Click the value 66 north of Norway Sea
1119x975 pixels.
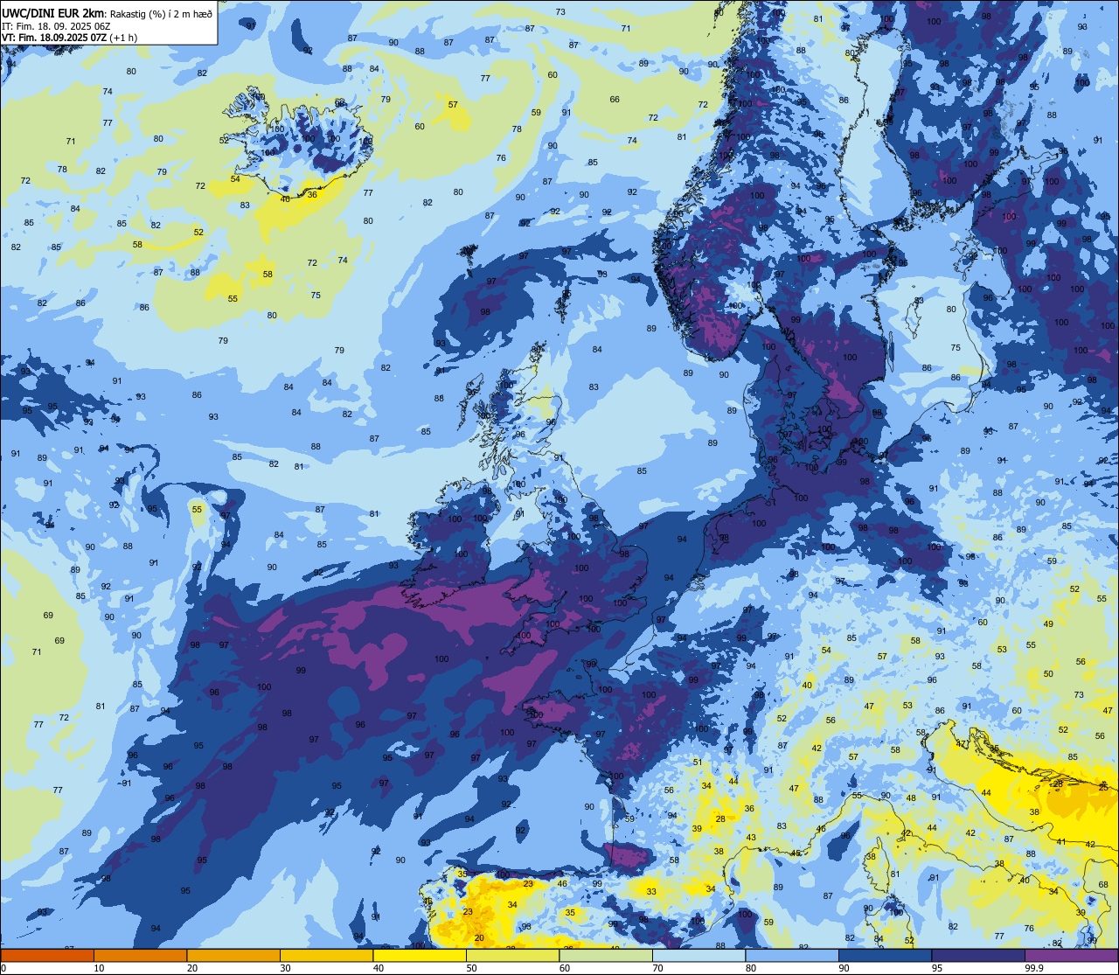[615, 100]
